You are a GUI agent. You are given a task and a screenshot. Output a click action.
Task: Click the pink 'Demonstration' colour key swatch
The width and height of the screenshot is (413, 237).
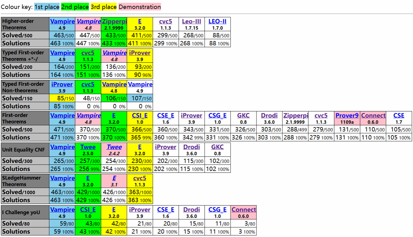click(140, 7)
